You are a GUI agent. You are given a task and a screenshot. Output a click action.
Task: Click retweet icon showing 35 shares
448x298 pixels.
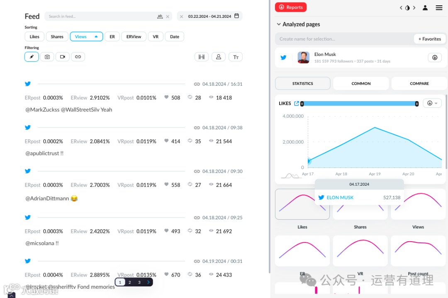pyautogui.click(x=190, y=141)
